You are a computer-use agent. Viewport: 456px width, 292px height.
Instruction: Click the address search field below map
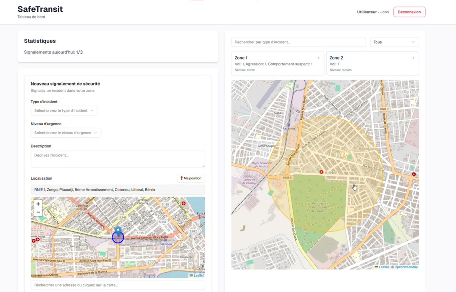point(118,285)
